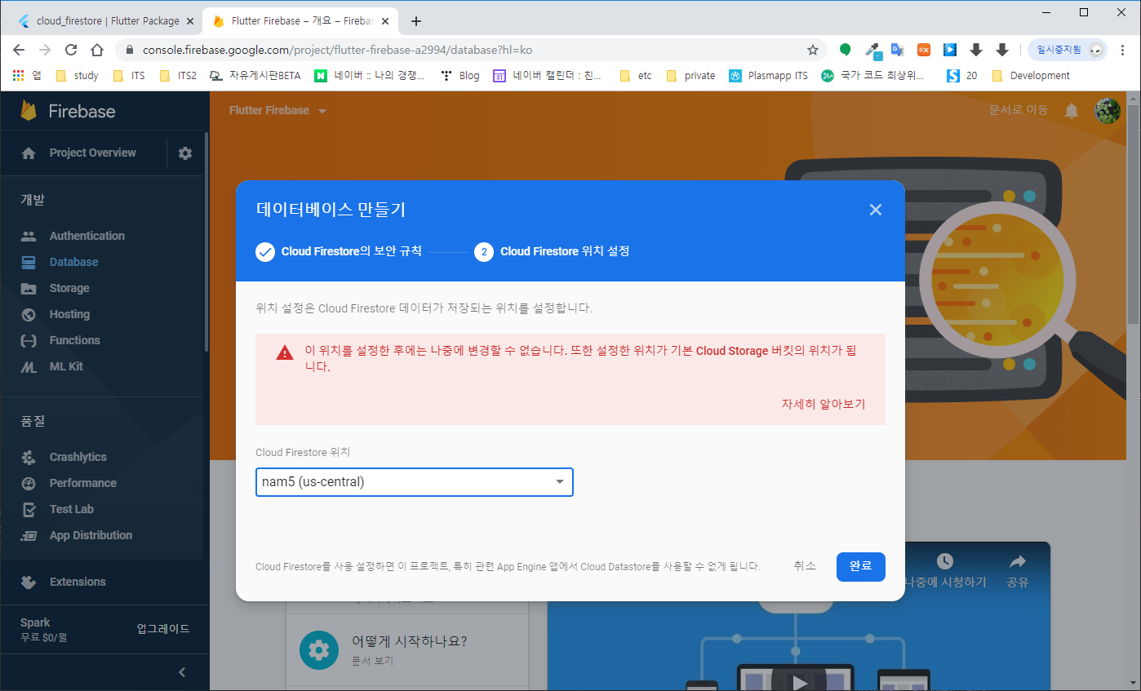This screenshot has height=691, width=1141.
Task: Open the study bookmark folder
Action: pyautogui.click(x=77, y=76)
